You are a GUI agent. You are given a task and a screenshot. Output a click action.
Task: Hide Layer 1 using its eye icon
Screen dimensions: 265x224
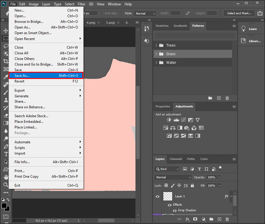tap(157, 196)
